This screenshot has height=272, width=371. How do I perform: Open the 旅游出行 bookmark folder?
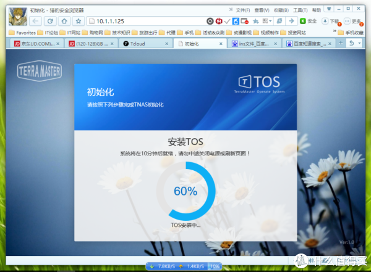click(x=145, y=33)
